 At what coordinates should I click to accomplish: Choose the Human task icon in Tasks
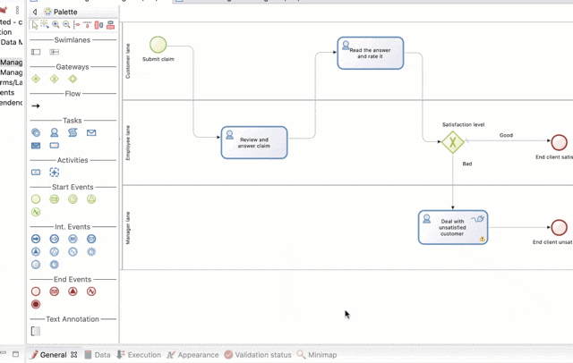[x=55, y=133]
